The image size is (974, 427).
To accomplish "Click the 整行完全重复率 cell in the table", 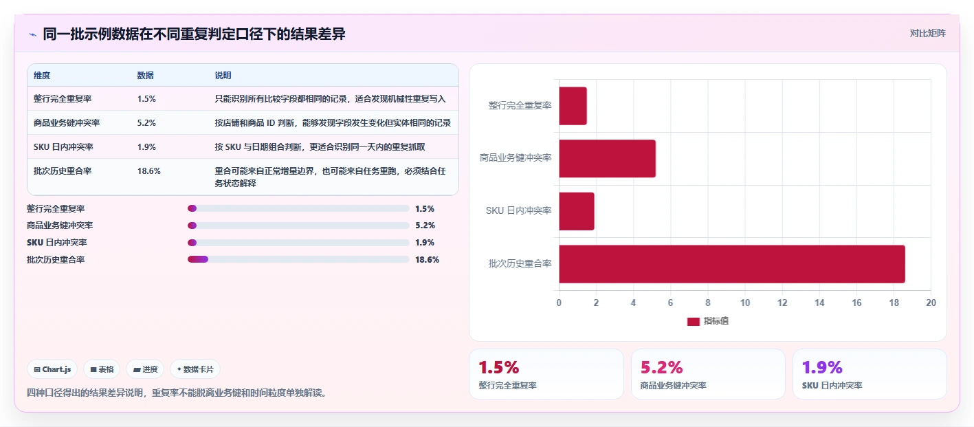I will coord(63,98).
